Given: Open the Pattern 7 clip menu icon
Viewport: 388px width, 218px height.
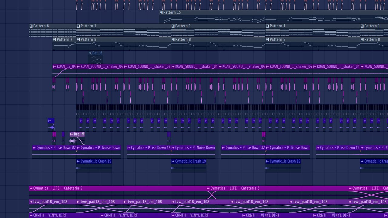Looking at the screenshot, I should [55, 40].
